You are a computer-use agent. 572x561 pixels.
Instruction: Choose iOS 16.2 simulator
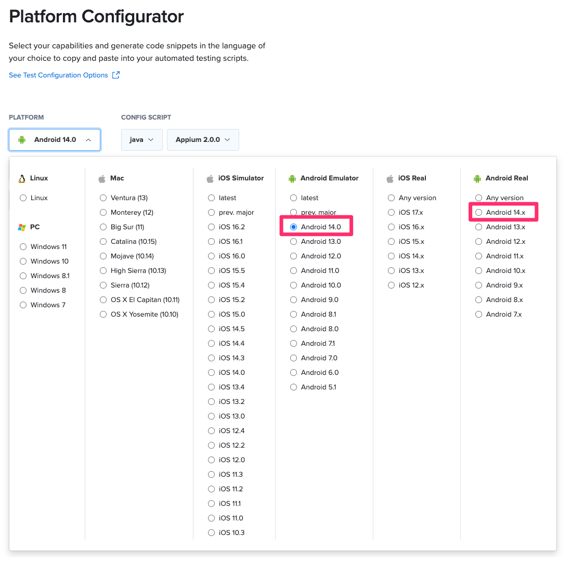point(211,227)
